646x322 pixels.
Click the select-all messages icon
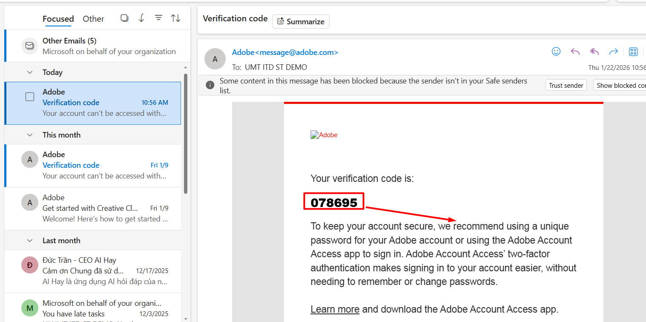point(124,18)
